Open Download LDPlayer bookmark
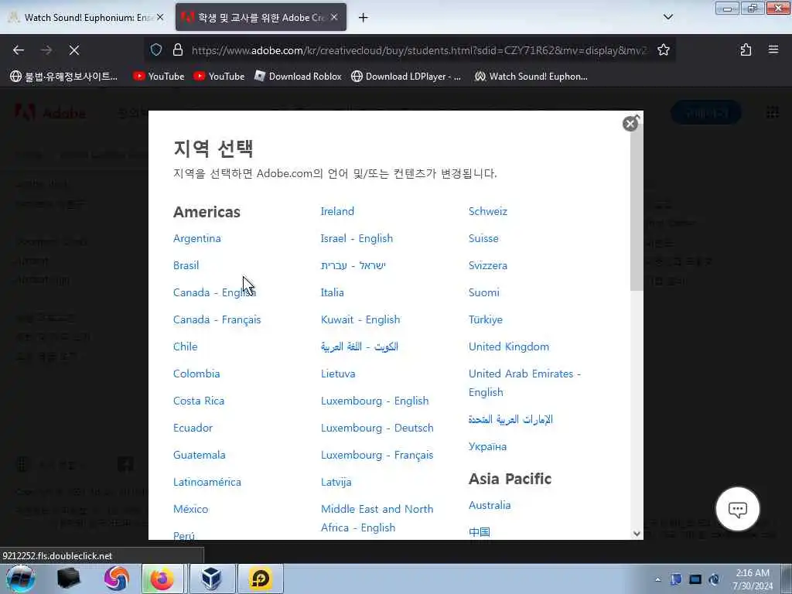This screenshot has height=594, width=792. [406, 77]
